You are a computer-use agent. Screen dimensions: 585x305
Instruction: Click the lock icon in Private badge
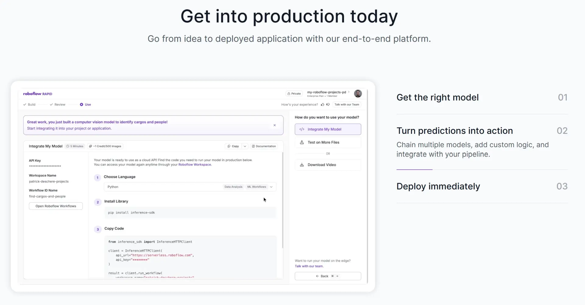tap(289, 94)
